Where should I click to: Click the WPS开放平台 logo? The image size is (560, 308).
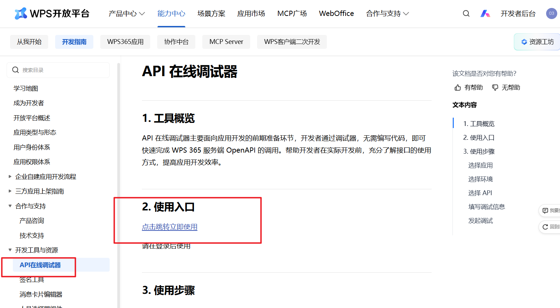[x=52, y=13]
